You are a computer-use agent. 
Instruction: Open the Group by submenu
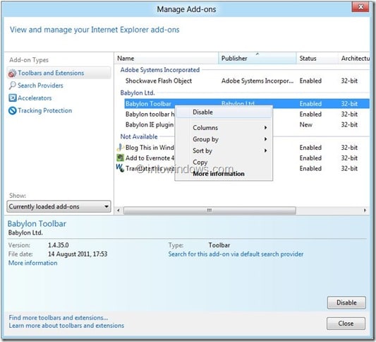click(224, 139)
